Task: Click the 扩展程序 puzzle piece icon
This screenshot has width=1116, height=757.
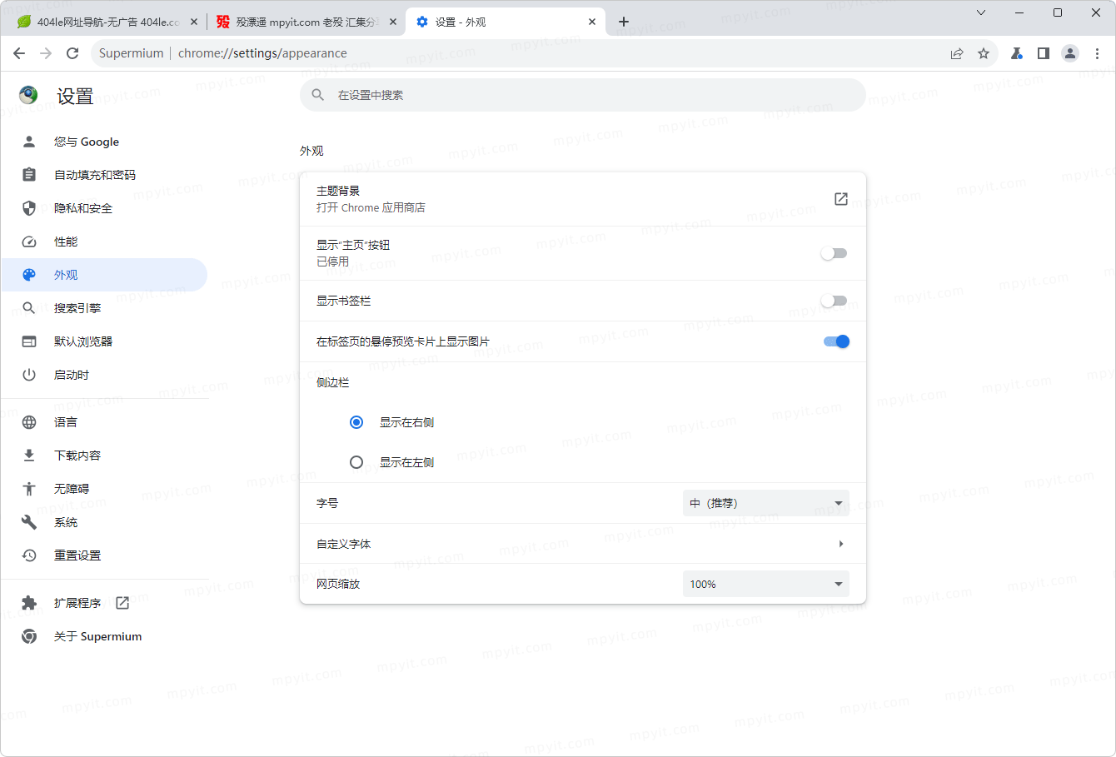Action: (29, 603)
